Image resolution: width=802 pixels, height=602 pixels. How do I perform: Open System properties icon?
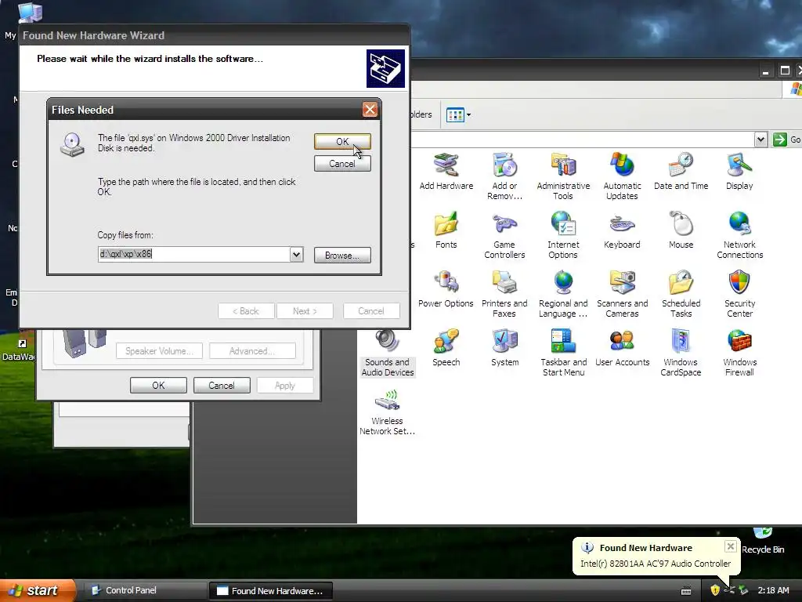click(x=505, y=348)
